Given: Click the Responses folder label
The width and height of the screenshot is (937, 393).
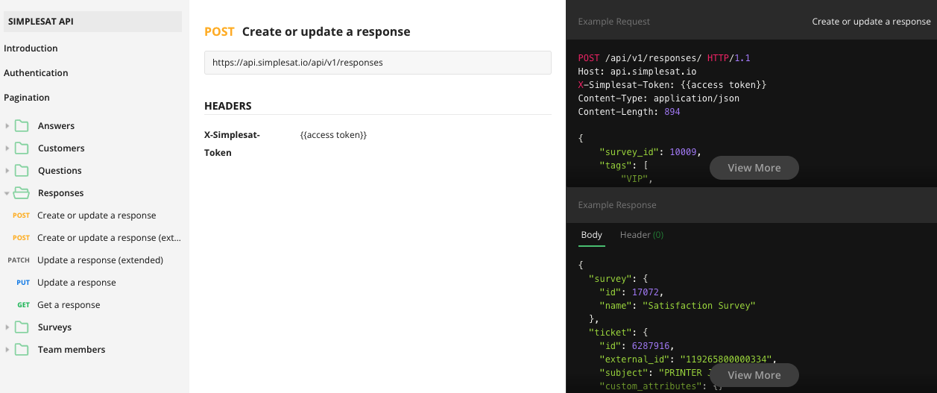Looking at the screenshot, I should pyautogui.click(x=61, y=193).
